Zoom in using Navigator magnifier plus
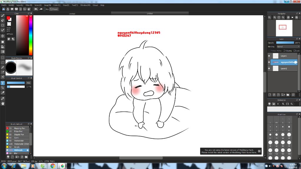This screenshot has width=301, height=169. tap(275, 17)
